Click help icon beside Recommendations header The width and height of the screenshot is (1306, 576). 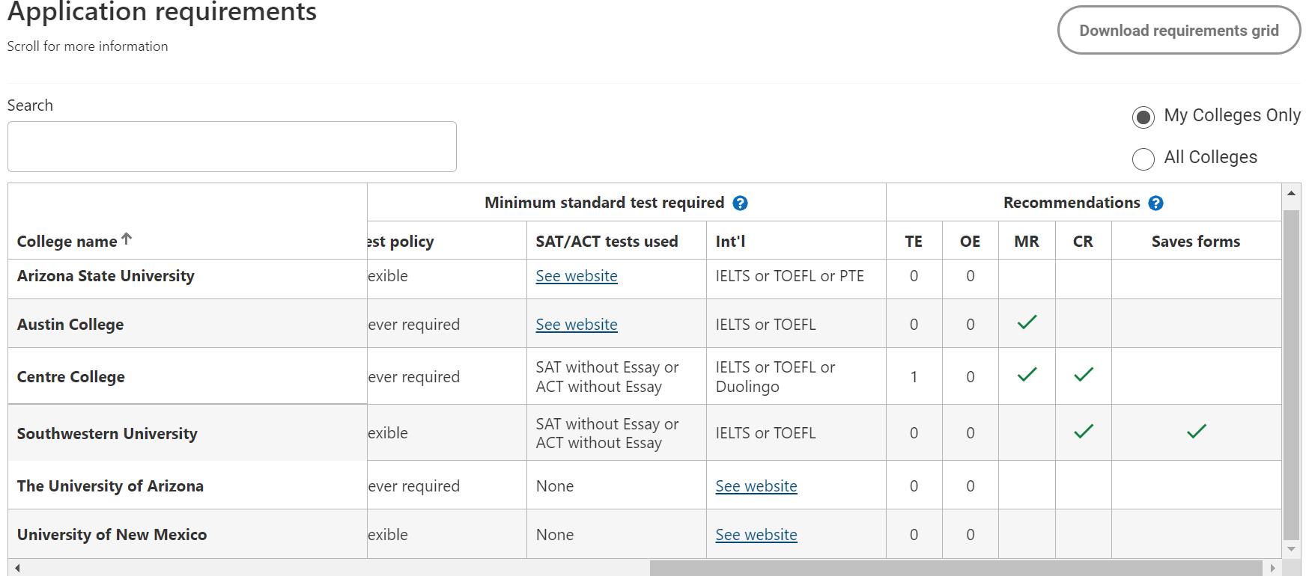tap(1155, 203)
